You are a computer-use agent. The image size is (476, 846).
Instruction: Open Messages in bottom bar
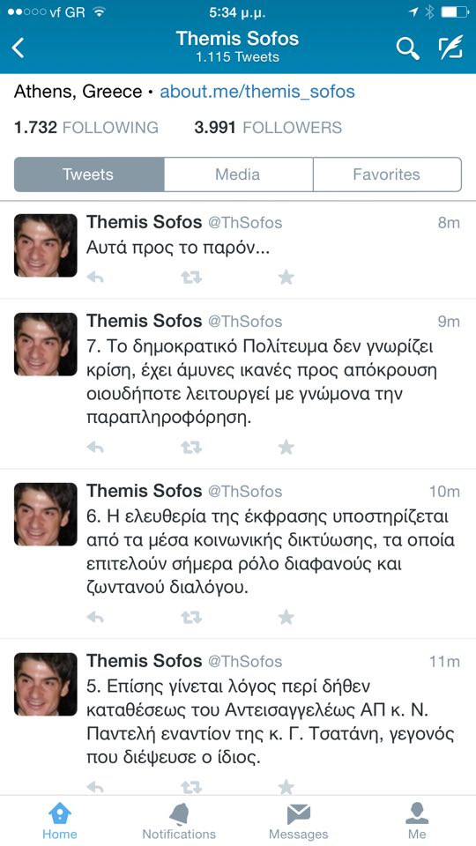tap(299, 821)
